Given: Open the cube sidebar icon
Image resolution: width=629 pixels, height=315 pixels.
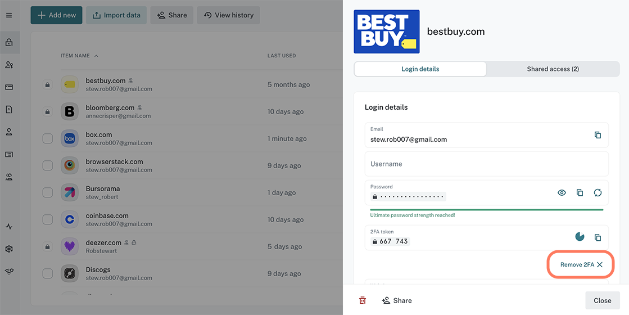Looking at the screenshot, I should click(x=9, y=249).
